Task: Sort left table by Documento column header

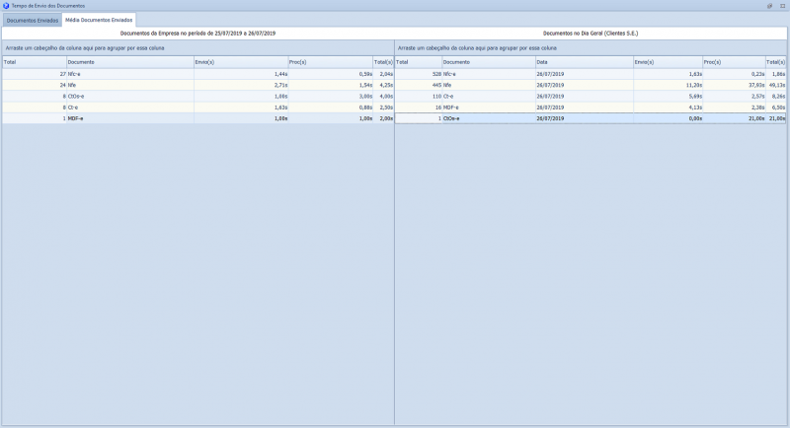Action: [x=128, y=62]
